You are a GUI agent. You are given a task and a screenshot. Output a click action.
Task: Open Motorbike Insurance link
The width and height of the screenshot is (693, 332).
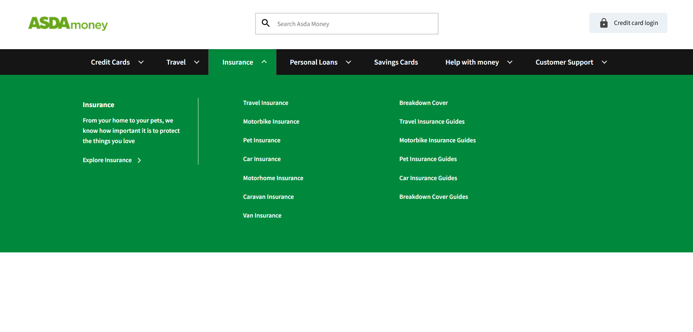point(271,122)
